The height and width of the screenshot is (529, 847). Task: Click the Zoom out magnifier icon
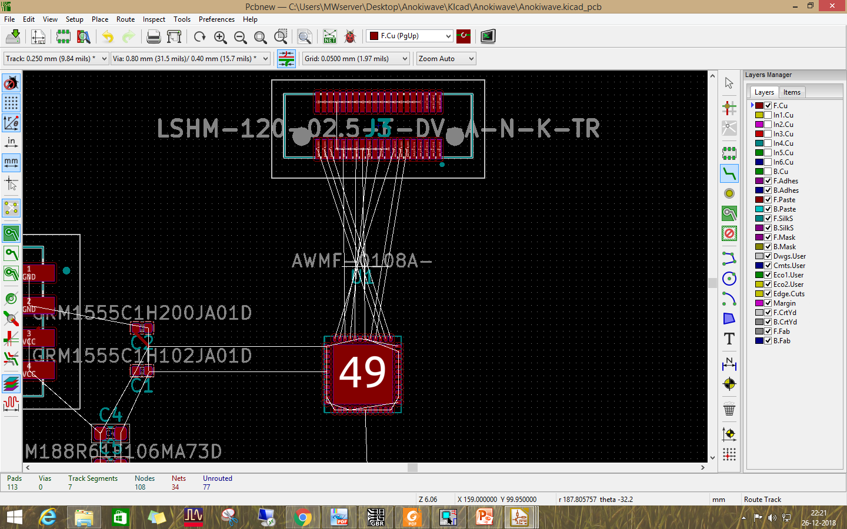coord(241,37)
